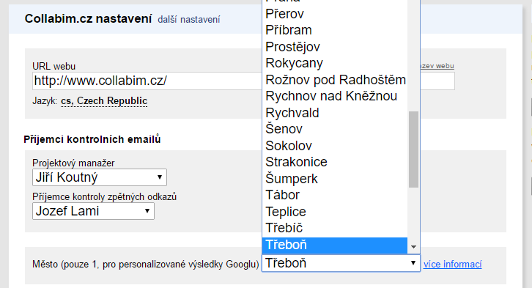Pick Tábor from the city list
The height and width of the screenshot is (288, 532).
(335, 195)
